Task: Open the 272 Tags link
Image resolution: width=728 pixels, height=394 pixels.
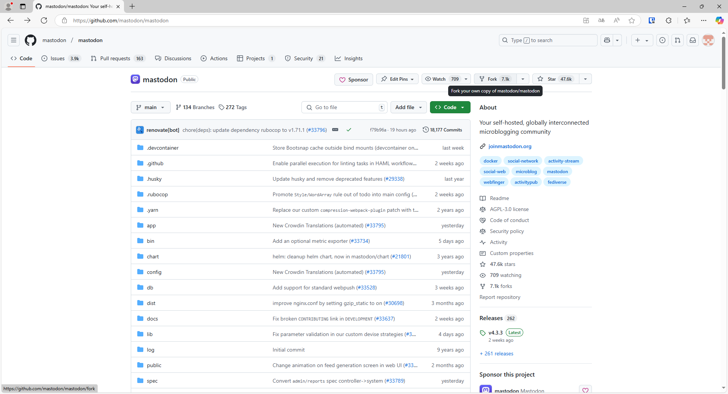Action: coord(233,107)
